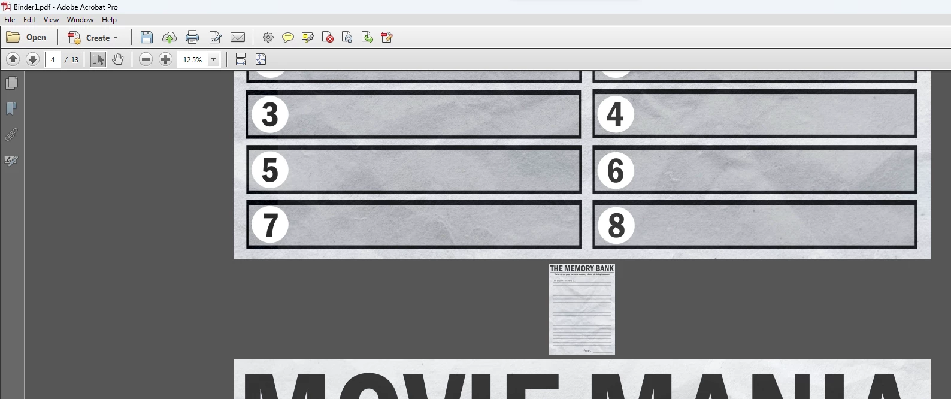
Task: Click the zoom value field 12.5%
Action: 192,59
